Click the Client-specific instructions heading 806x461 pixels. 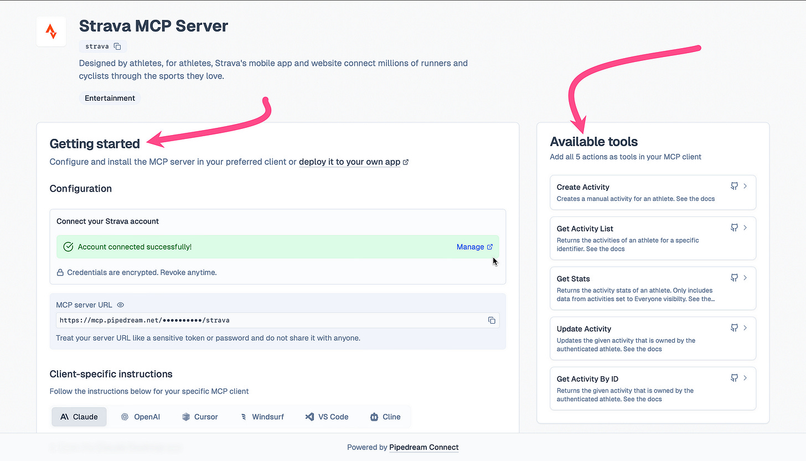tap(111, 374)
